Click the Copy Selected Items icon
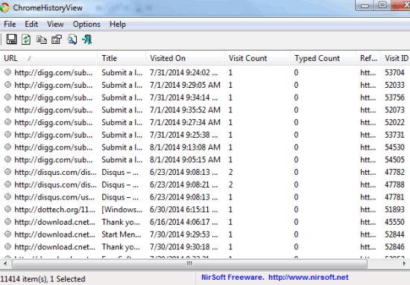 (41, 39)
